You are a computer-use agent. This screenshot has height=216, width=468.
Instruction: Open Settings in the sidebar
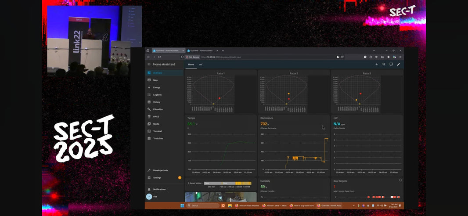[157, 178]
